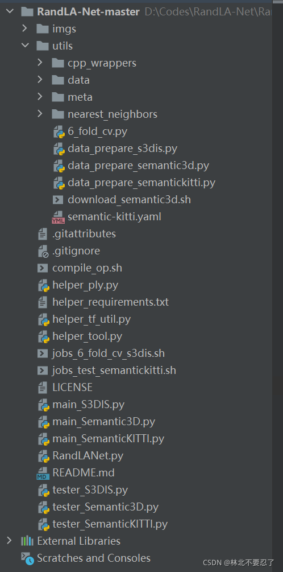
Task: Click the Python icon of helper_tf_util.py
Action: (43, 320)
